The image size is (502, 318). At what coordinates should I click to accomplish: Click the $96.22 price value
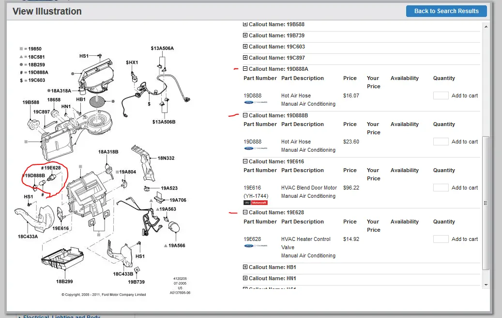click(x=351, y=188)
